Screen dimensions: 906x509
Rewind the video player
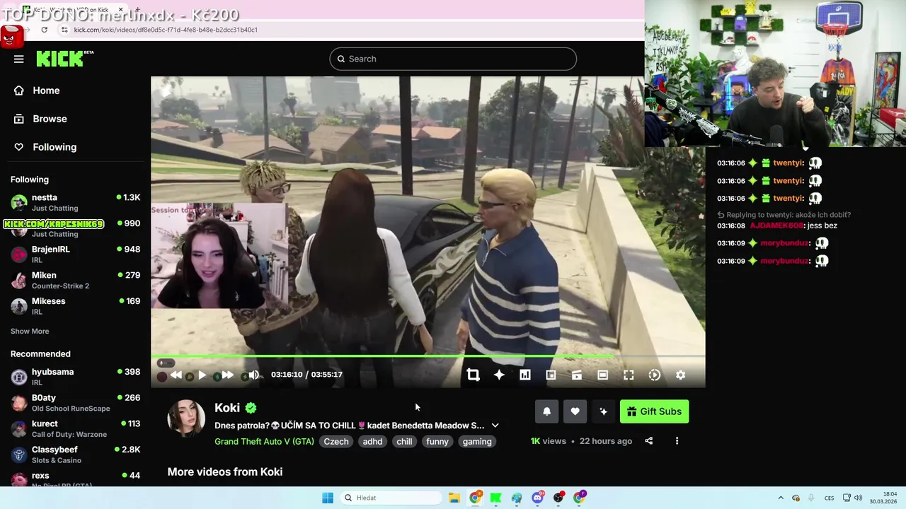pyautogui.click(x=176, y=375)
